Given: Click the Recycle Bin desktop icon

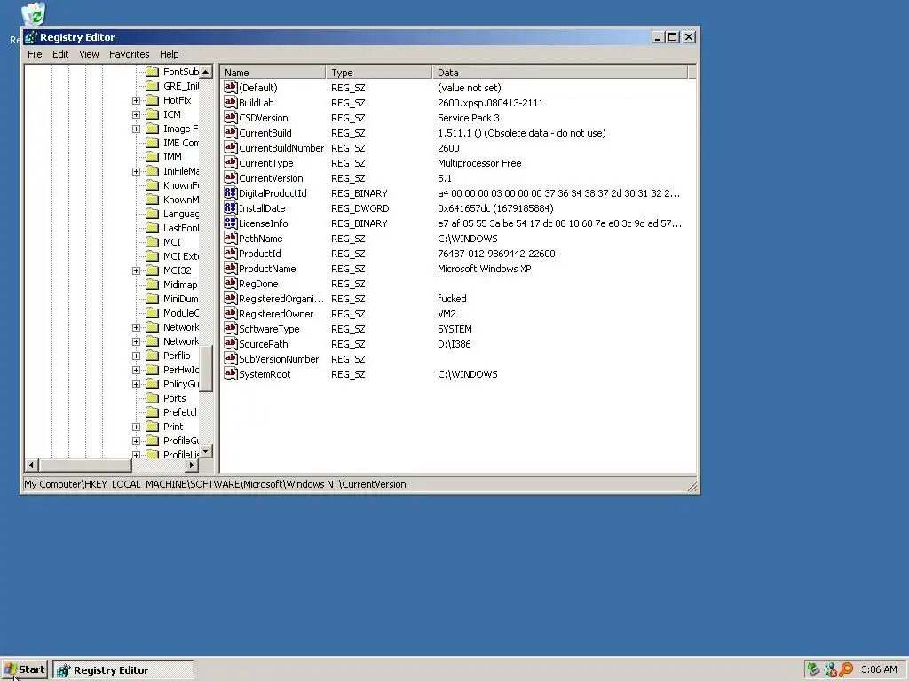Looking at the screenshot, I should click(x=33, y=14).
